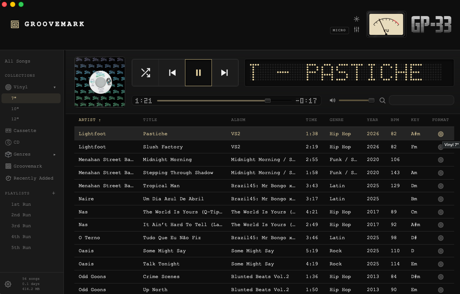Click vinyl format icon in Crime Scenes row
This screenshot has height=294, width=460.
441,277
